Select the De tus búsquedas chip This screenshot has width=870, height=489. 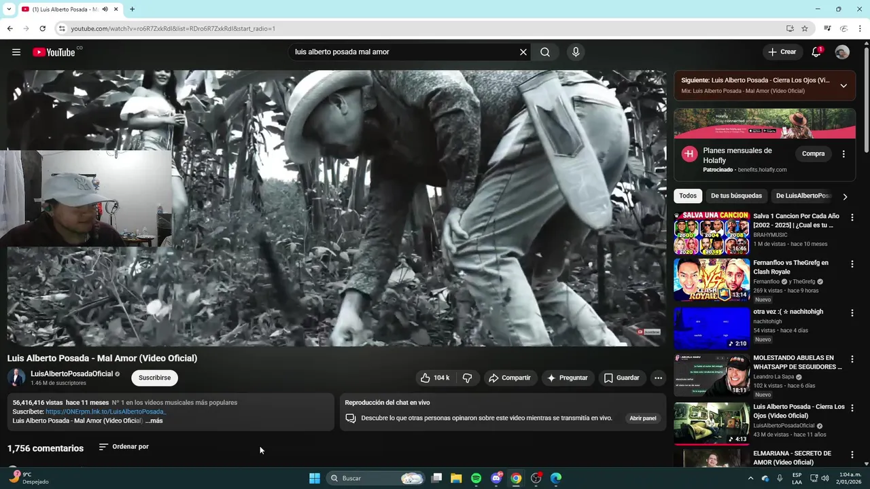[736, 196]
